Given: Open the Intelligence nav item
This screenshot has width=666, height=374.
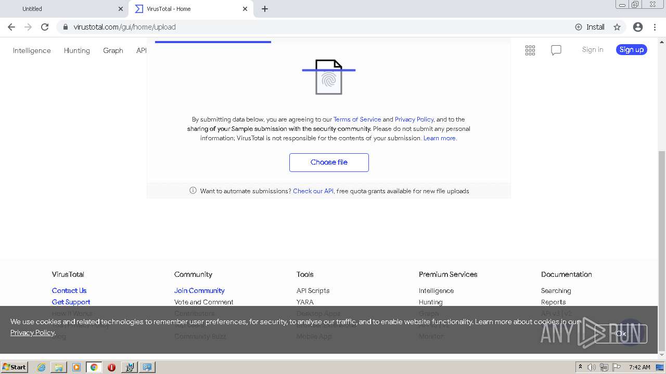Looking at the screenshot, I should coord(32,50).
